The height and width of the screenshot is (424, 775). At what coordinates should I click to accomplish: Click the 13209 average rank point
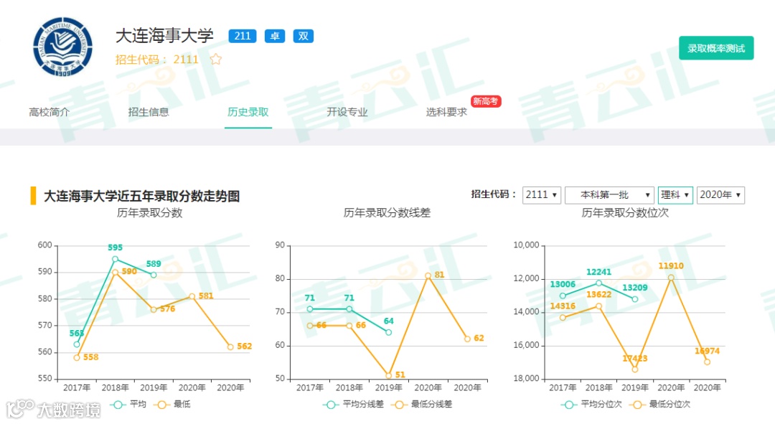click(635, 299)
